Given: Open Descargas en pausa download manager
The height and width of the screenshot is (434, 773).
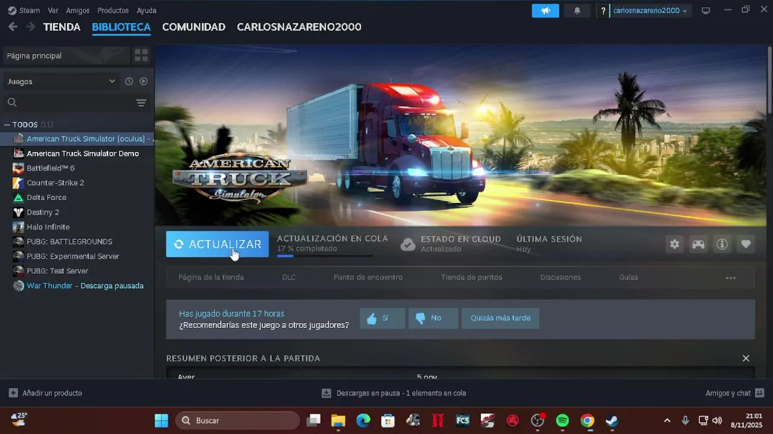Looking at the screenshot, I should tap(394, 393).
